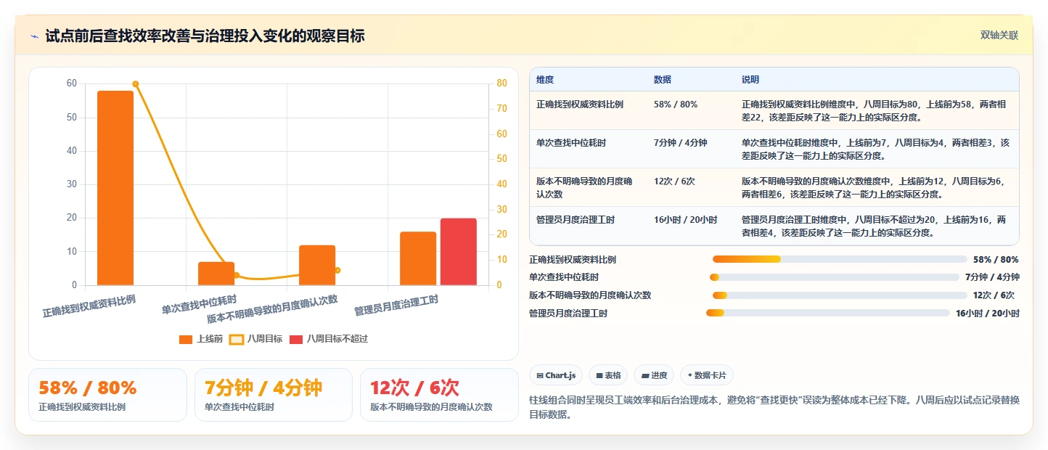Click the orange 上线前 legend swatch

coord(186,339)
